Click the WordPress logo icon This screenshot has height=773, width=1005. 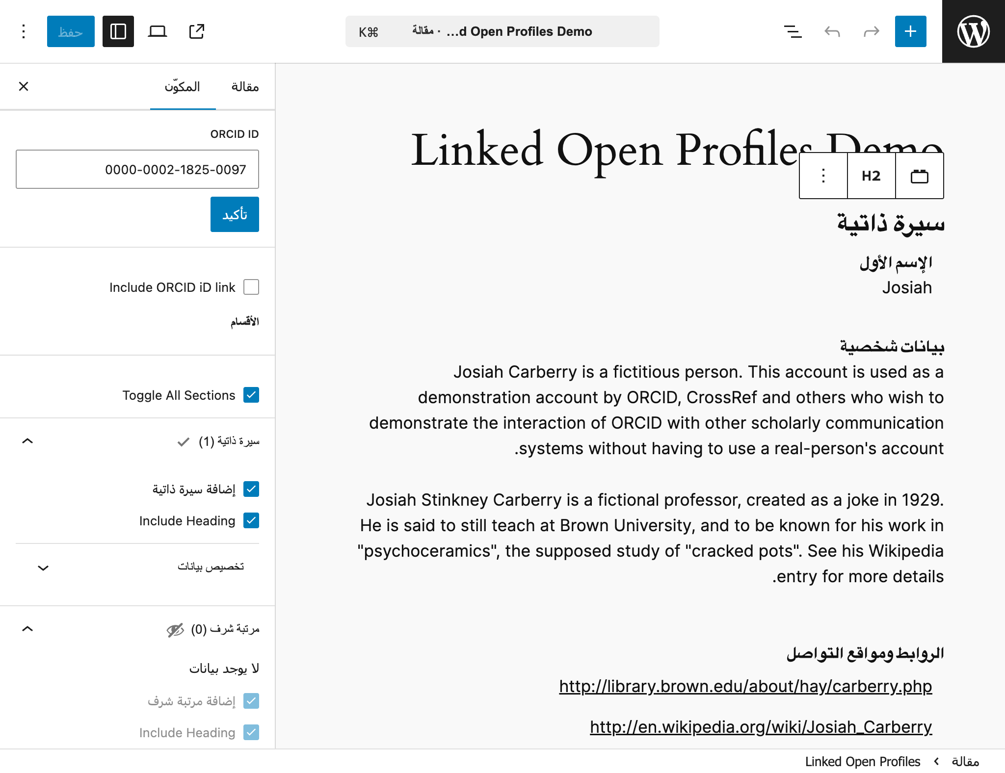coord(973,31)
